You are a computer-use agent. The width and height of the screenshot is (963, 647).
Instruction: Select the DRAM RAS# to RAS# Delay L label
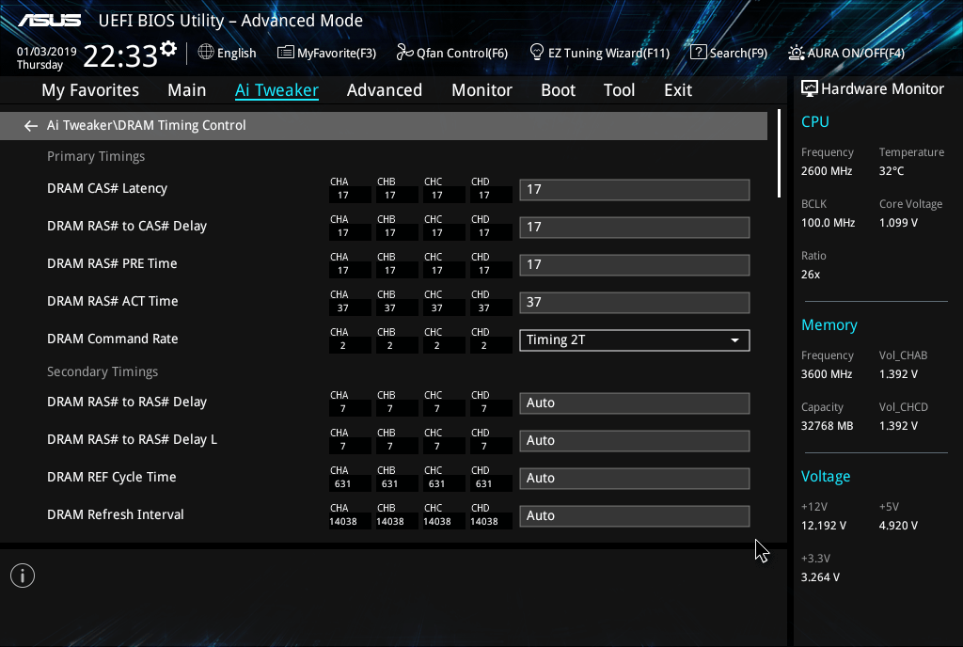point(132,439)
